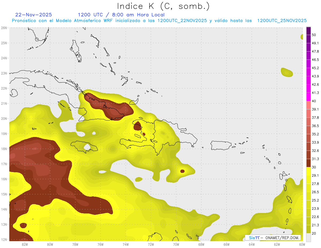
Task: Click the dark brown swatch beside 31.3
Action: point(308,163)
